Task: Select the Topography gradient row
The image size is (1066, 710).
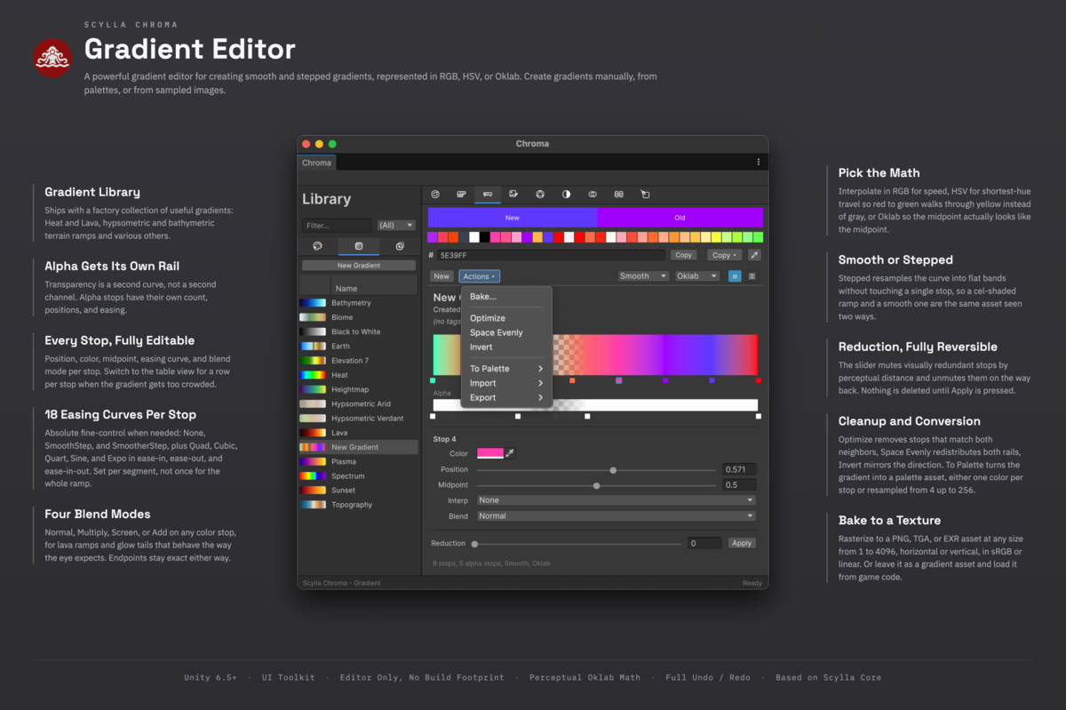Action: [358, 505]
